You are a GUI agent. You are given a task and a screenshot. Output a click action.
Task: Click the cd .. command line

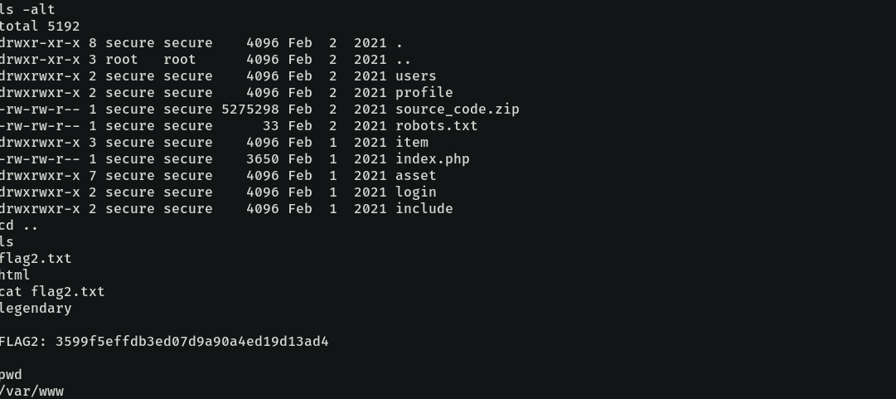pos(20,226)
